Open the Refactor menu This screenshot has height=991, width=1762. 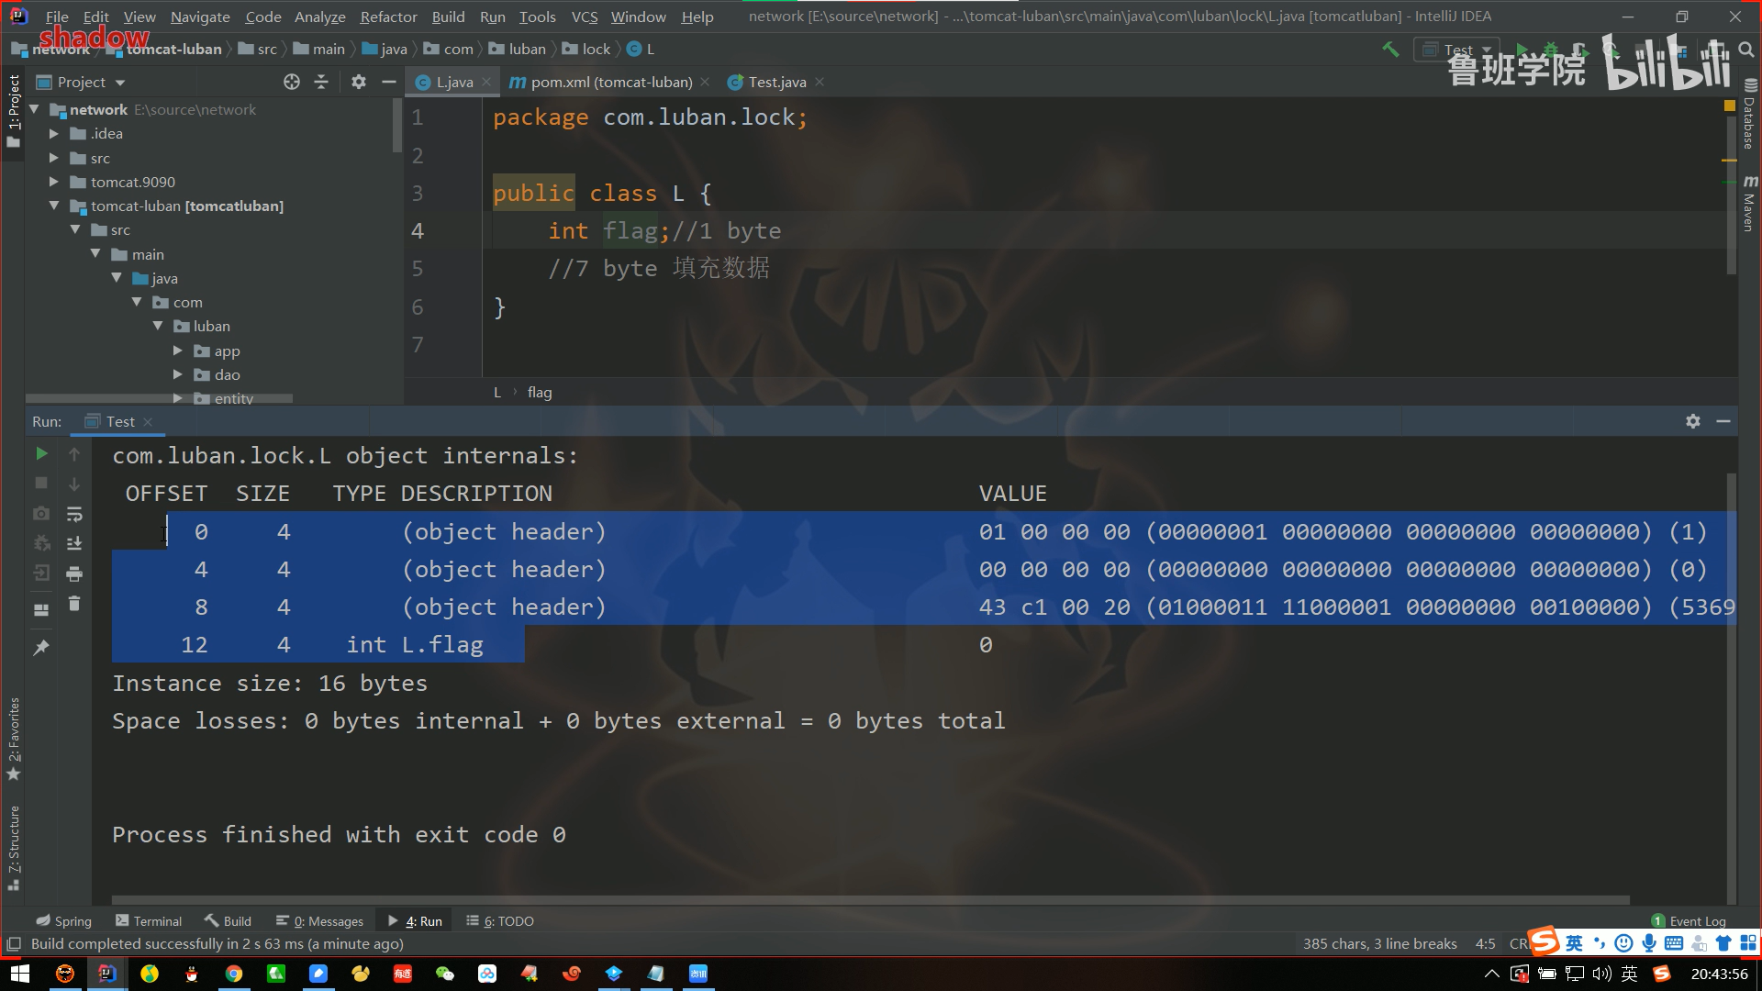pos(388,17)
